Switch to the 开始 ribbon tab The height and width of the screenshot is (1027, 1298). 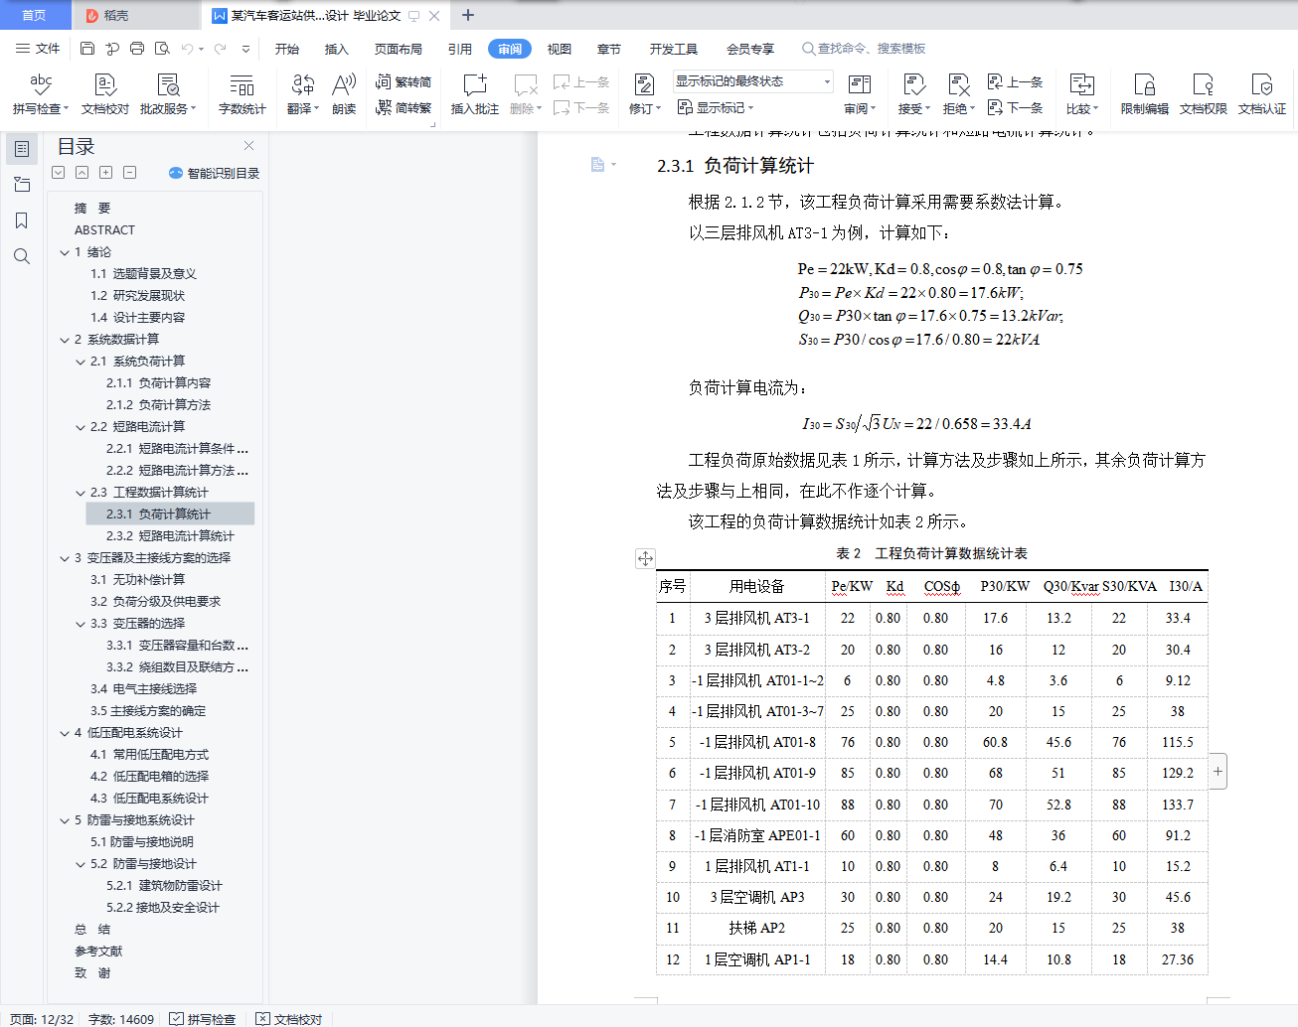coord(287,49)
